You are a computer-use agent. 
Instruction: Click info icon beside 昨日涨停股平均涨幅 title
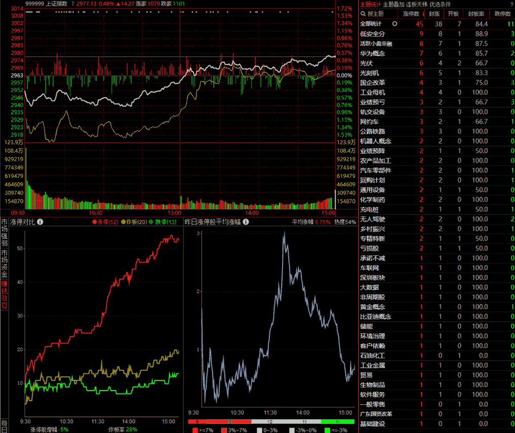246,222
